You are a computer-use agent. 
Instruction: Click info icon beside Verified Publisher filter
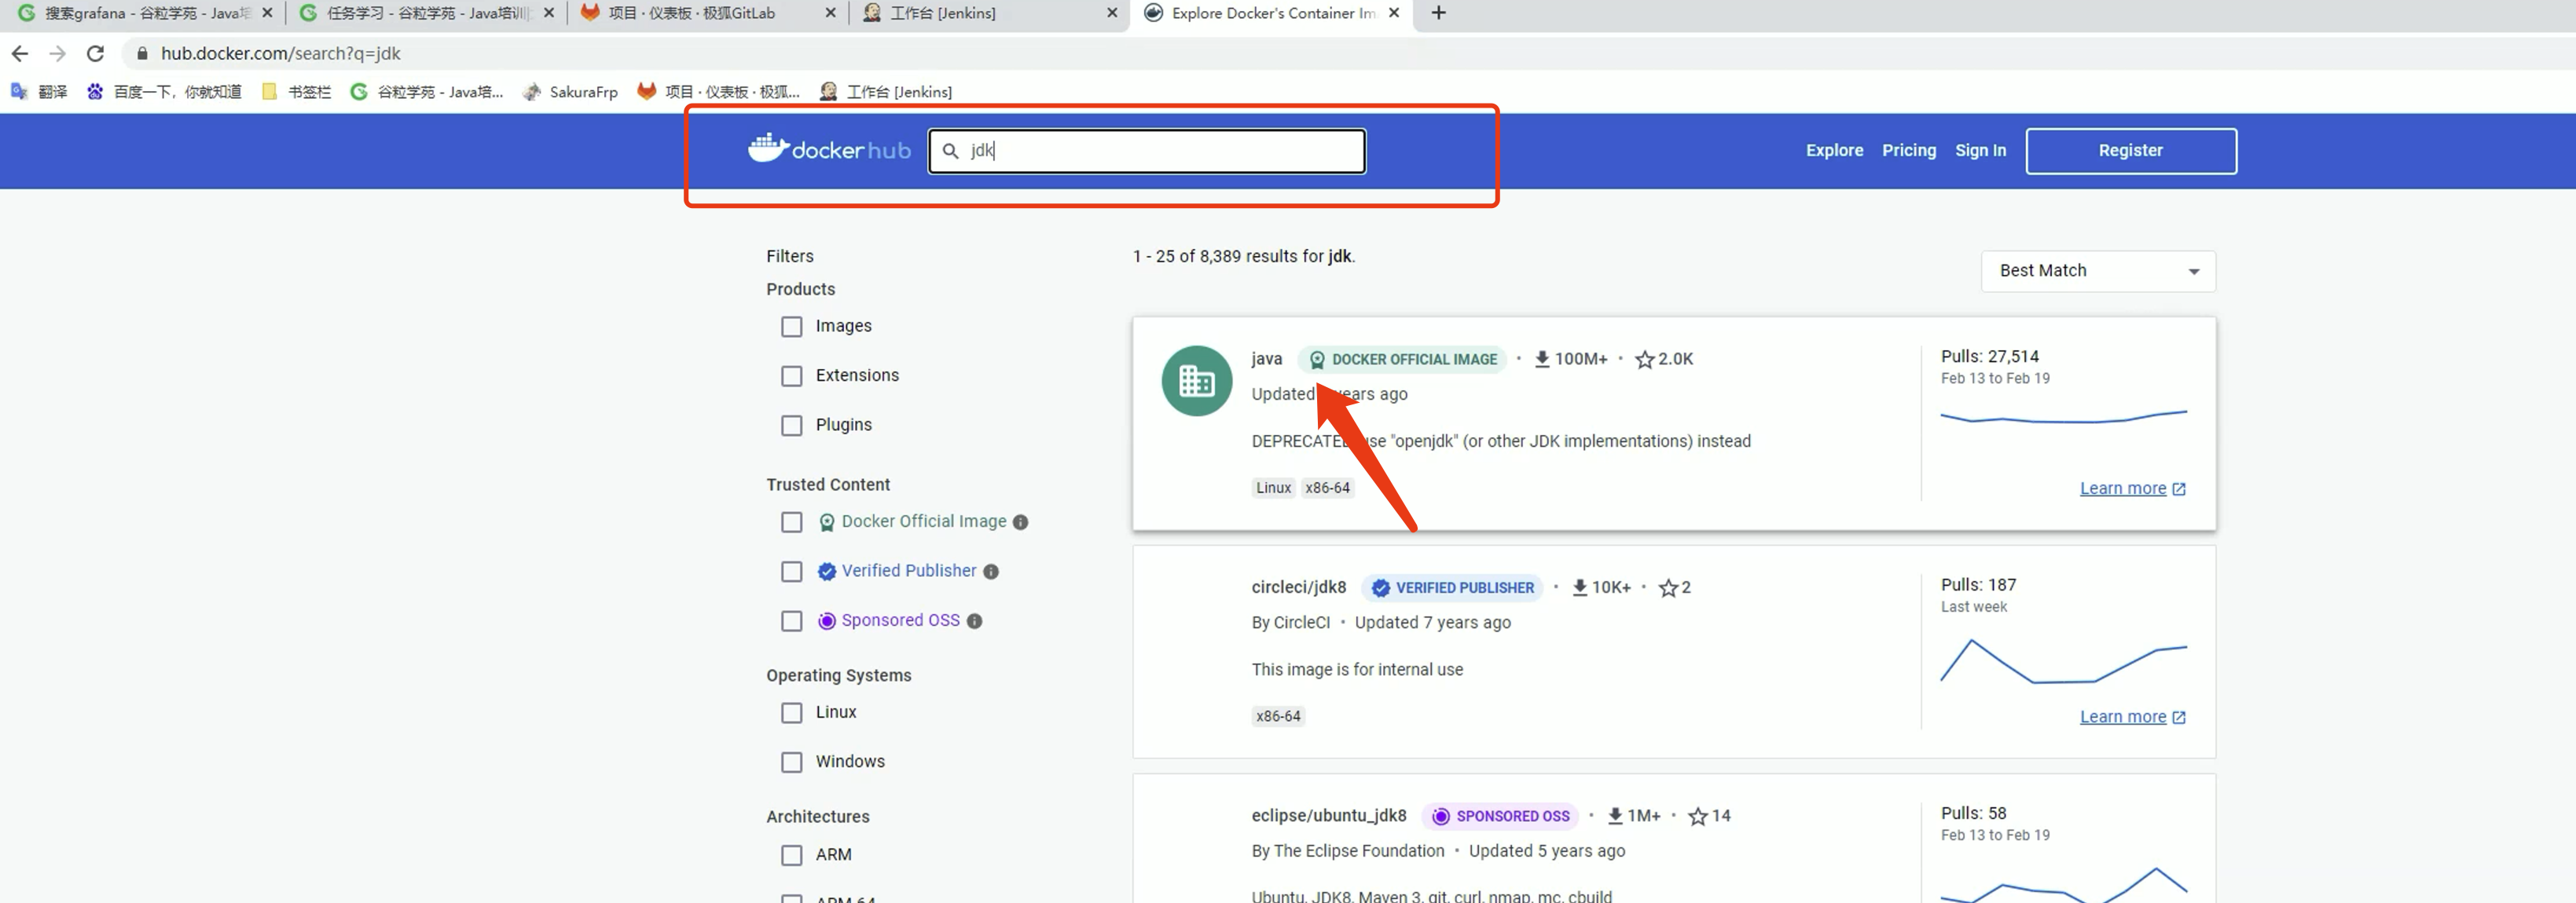point(990,572)
